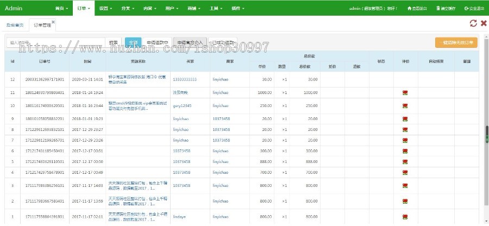Click the 订单号 column header

click(x=45, y=61)
